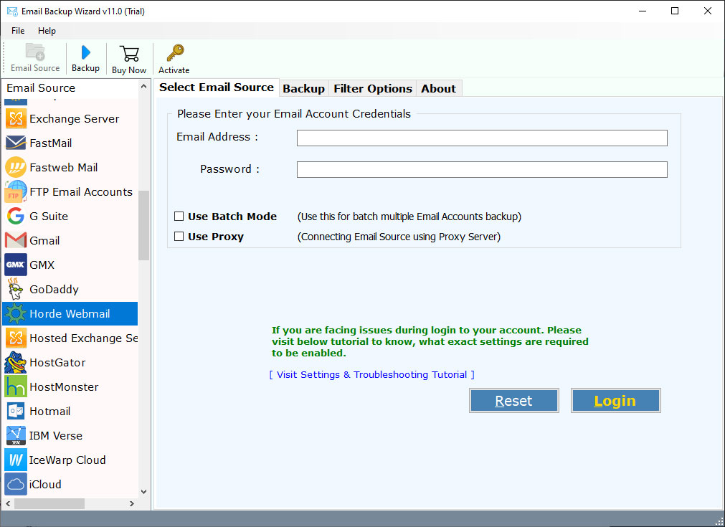This screenshot has width=725, height=527.
Task: Click the source list scroll down arrow
Action: click(144, 492)
